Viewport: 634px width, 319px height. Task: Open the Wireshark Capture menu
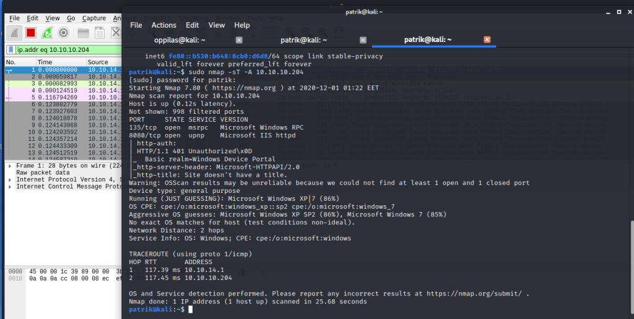click(x=94, y=19)
